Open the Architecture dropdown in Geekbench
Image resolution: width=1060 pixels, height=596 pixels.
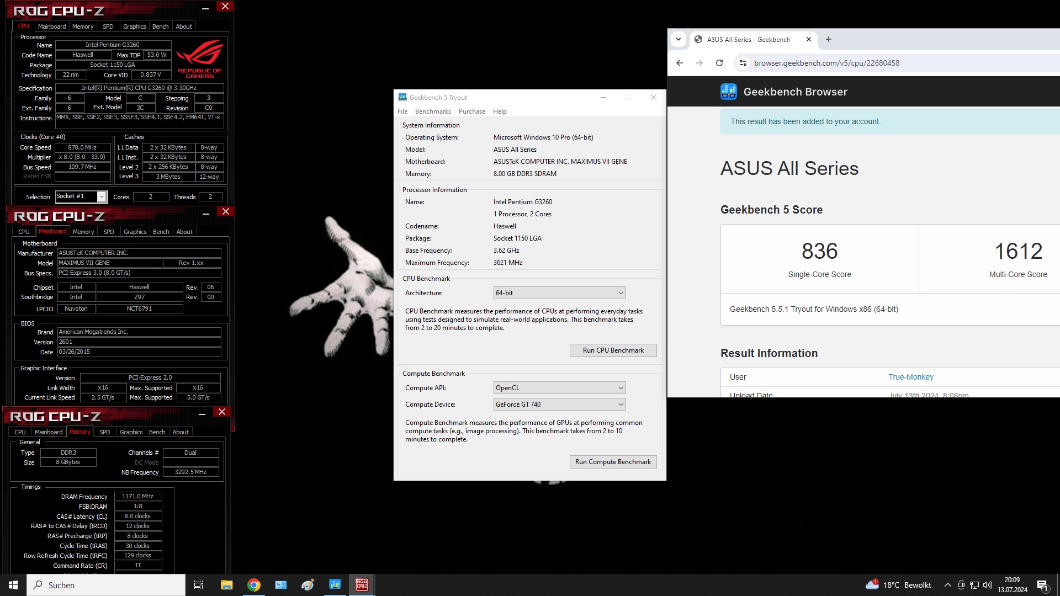[x=559, y=293]
